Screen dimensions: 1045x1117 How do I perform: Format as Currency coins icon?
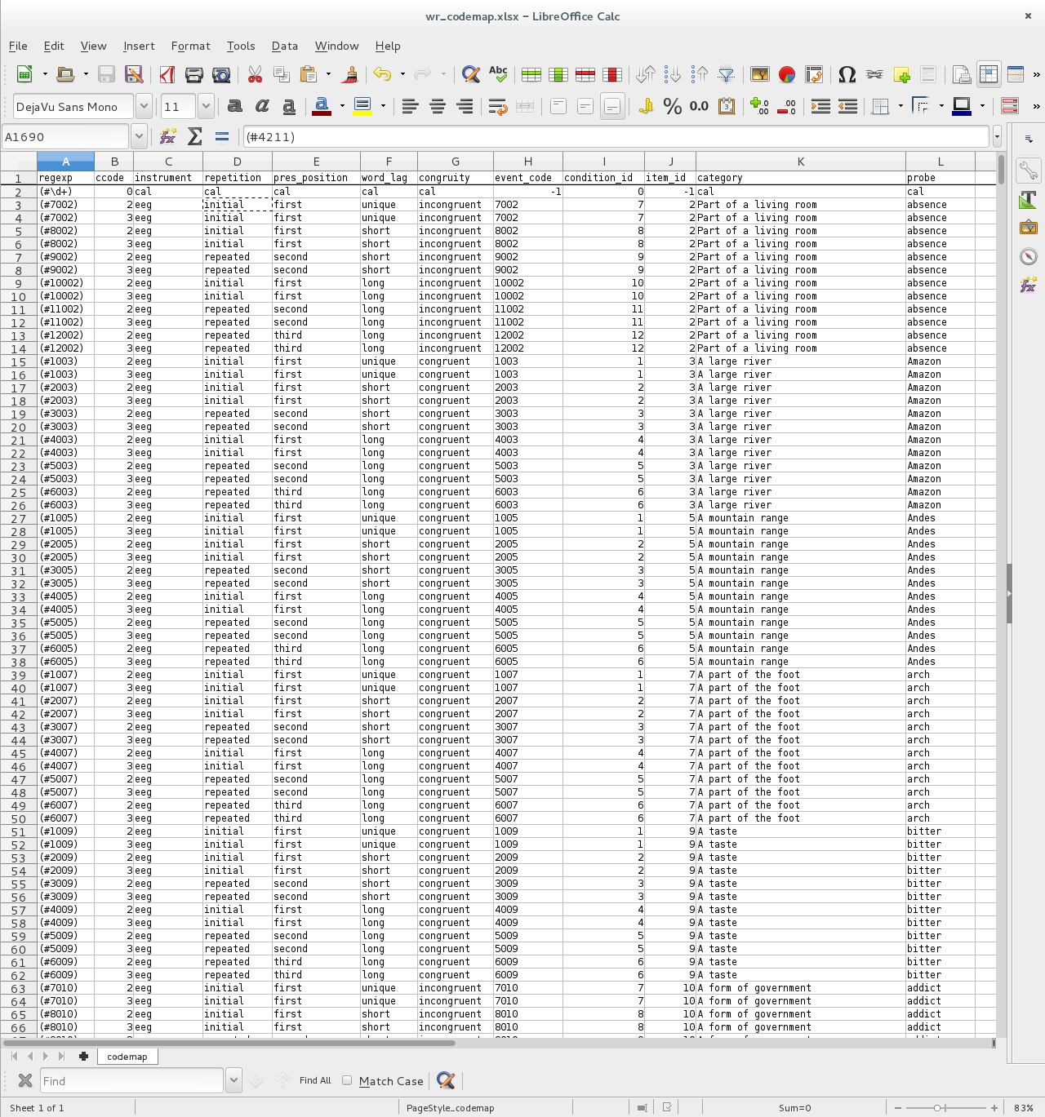coord(646,106)
